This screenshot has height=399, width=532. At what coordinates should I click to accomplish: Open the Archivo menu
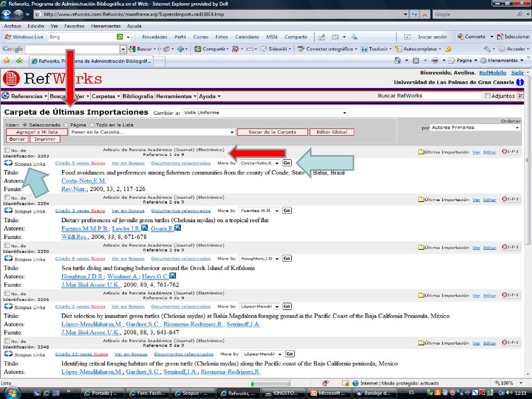[x=12, y=26]
